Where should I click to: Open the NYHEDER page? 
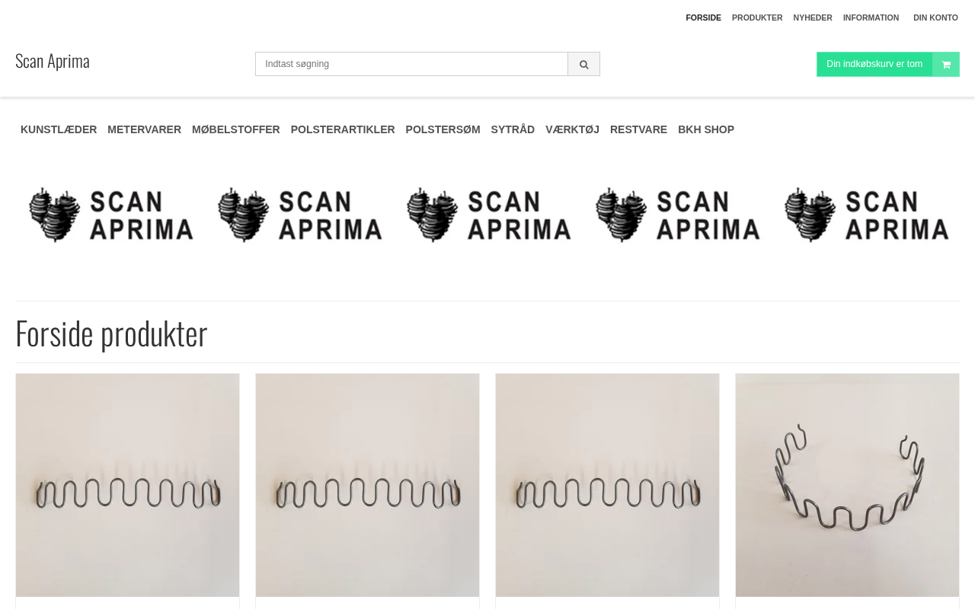tap(813, 18)
